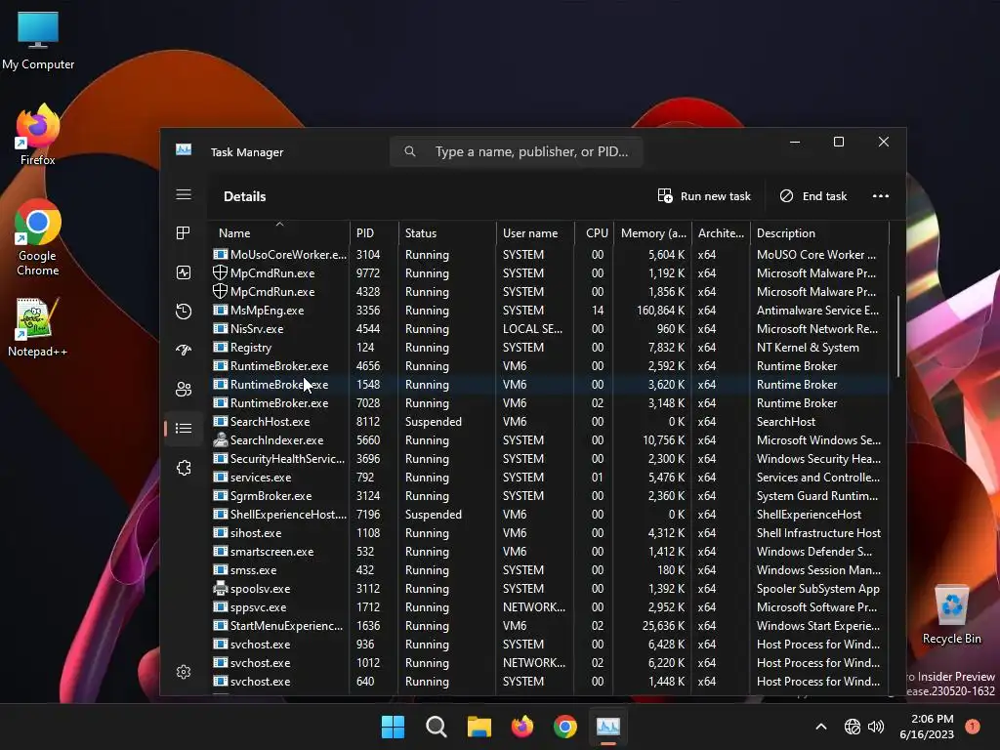
Task: Sort by the PID column header
Action: [374, 232]
